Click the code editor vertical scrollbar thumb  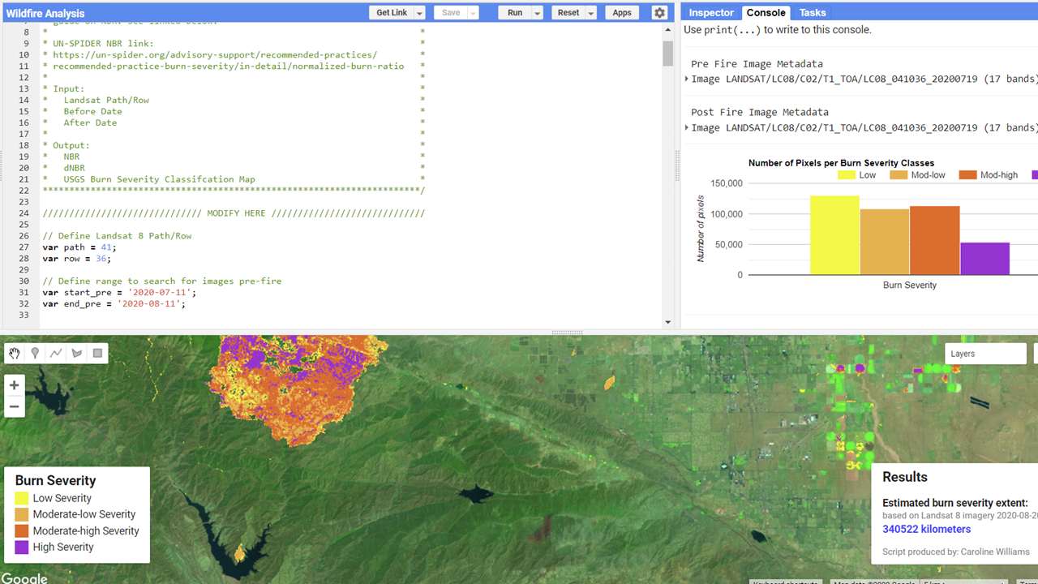pyautogui.click(x=667, y=53)
